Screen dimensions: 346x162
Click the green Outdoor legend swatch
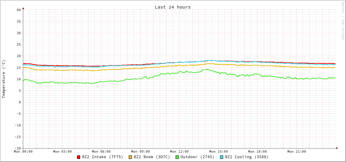coord(177,157)
